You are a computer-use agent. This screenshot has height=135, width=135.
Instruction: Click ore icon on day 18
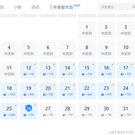[5, 95]
